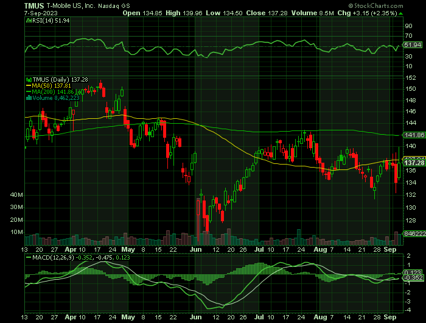Image resolution: width=426 pixels, height=323 pixels.
Task: Click the RSI current value tag 51.94
Action: tap(413, 44)
